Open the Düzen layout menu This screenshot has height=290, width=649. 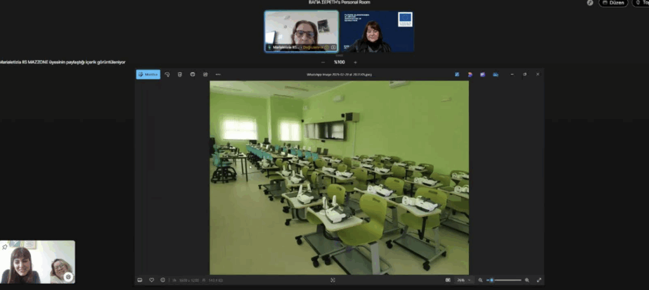coord(614,3)
